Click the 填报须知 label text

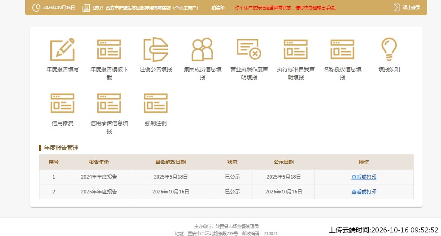(389, 69)
